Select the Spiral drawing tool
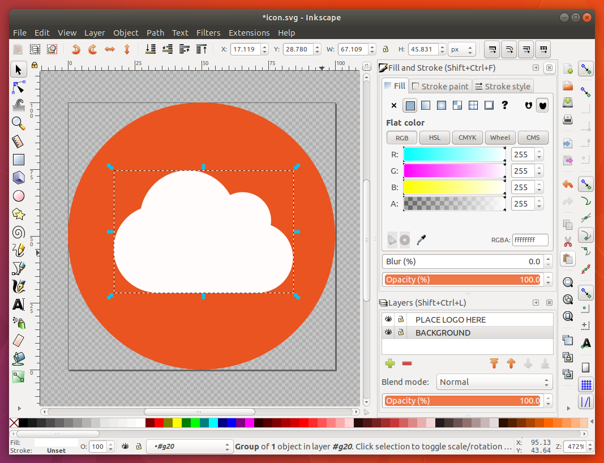The image size is (604, 463). (18, 232)
